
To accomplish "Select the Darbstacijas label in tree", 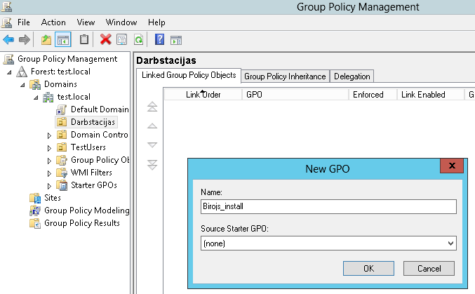I will tap(93, 122).
